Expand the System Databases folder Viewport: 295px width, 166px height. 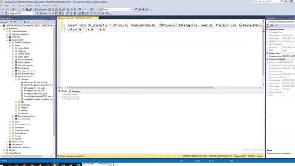(7, 31)
